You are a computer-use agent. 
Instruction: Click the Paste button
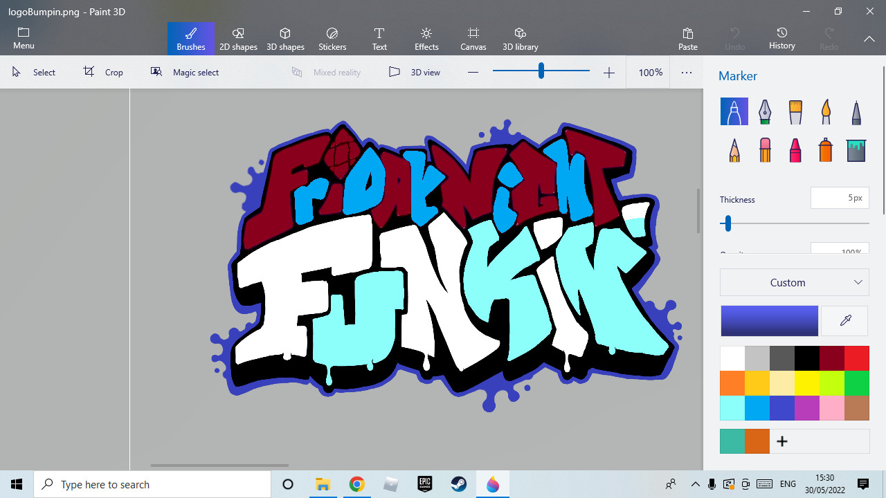(x=688, y=39)
